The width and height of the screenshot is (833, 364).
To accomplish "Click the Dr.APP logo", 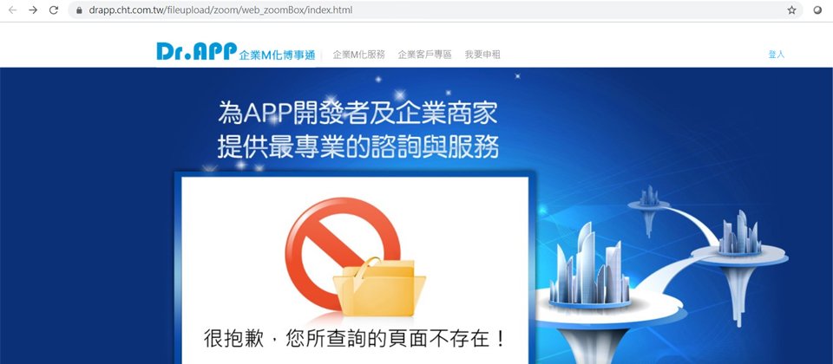I will [x=197, y=51].
